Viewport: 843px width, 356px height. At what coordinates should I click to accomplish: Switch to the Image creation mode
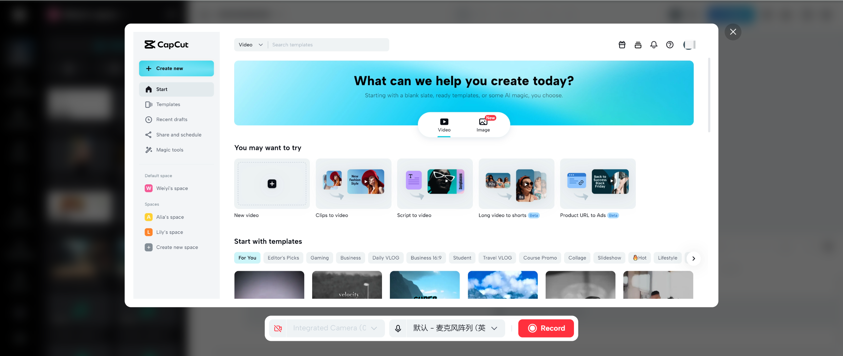pyautogui.click(x=483, y=125)
